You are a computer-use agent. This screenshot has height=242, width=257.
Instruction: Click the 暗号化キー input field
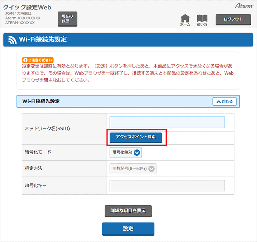(167, 186)
